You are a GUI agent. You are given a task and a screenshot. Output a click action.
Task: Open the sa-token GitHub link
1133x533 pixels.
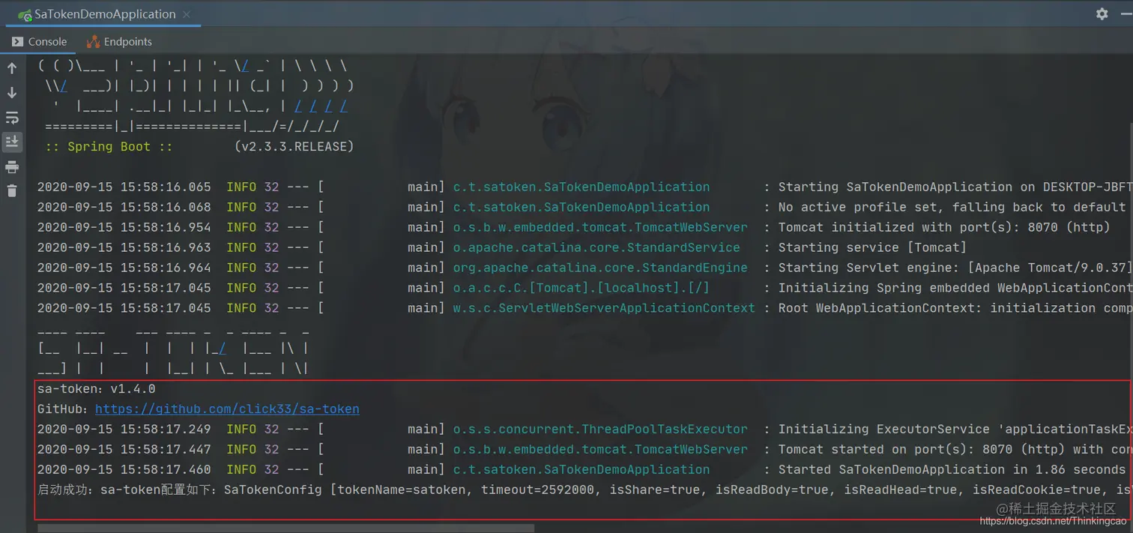click(x=227, y=409)
